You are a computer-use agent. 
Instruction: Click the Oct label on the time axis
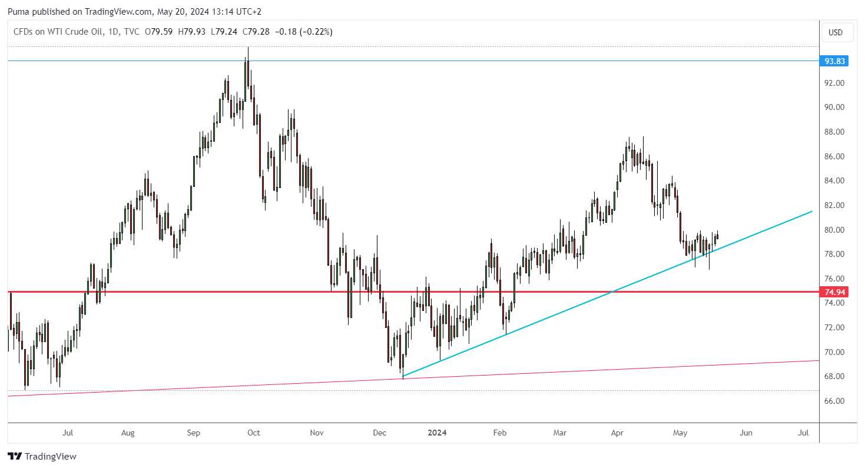[254, 433]
